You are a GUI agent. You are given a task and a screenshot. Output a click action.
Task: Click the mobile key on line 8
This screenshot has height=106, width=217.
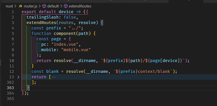coord(49,50)
